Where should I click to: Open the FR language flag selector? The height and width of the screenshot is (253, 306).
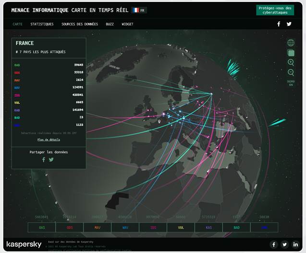[139, 10]
